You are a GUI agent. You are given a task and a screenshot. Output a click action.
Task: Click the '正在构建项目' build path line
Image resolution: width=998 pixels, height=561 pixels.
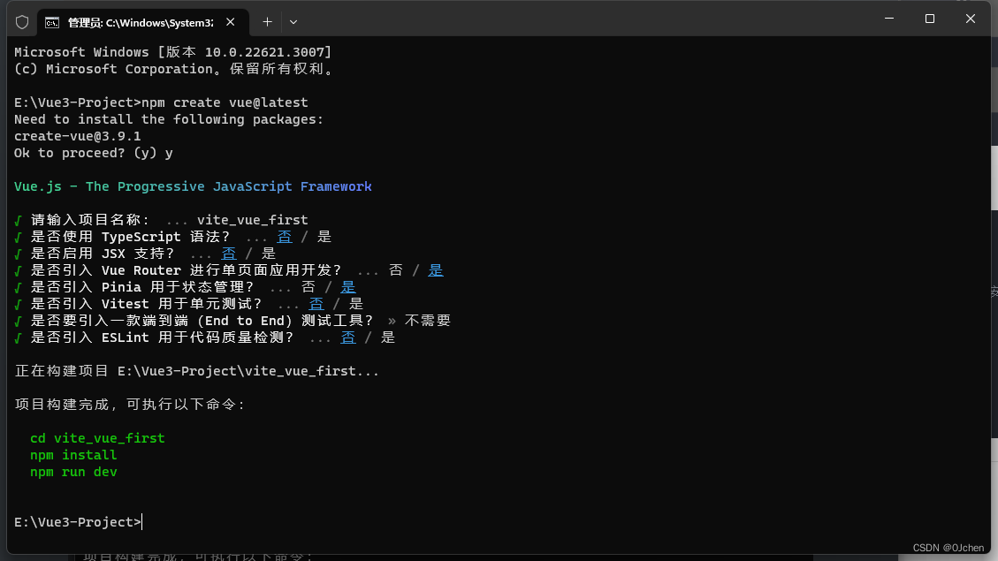196,371
